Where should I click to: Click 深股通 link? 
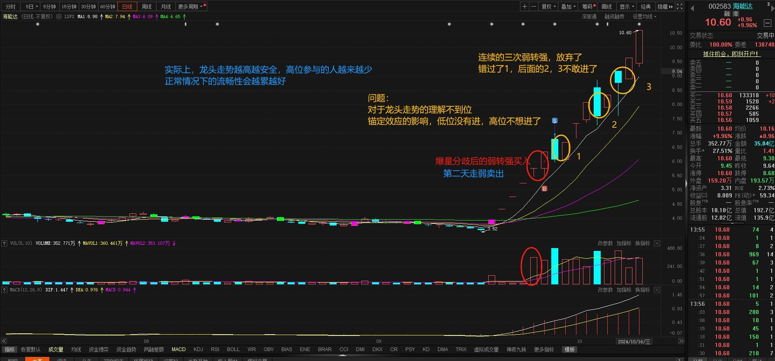click(589, 16)
